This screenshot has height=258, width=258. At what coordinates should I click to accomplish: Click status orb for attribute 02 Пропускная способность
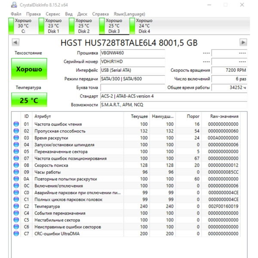coord(16,131)
